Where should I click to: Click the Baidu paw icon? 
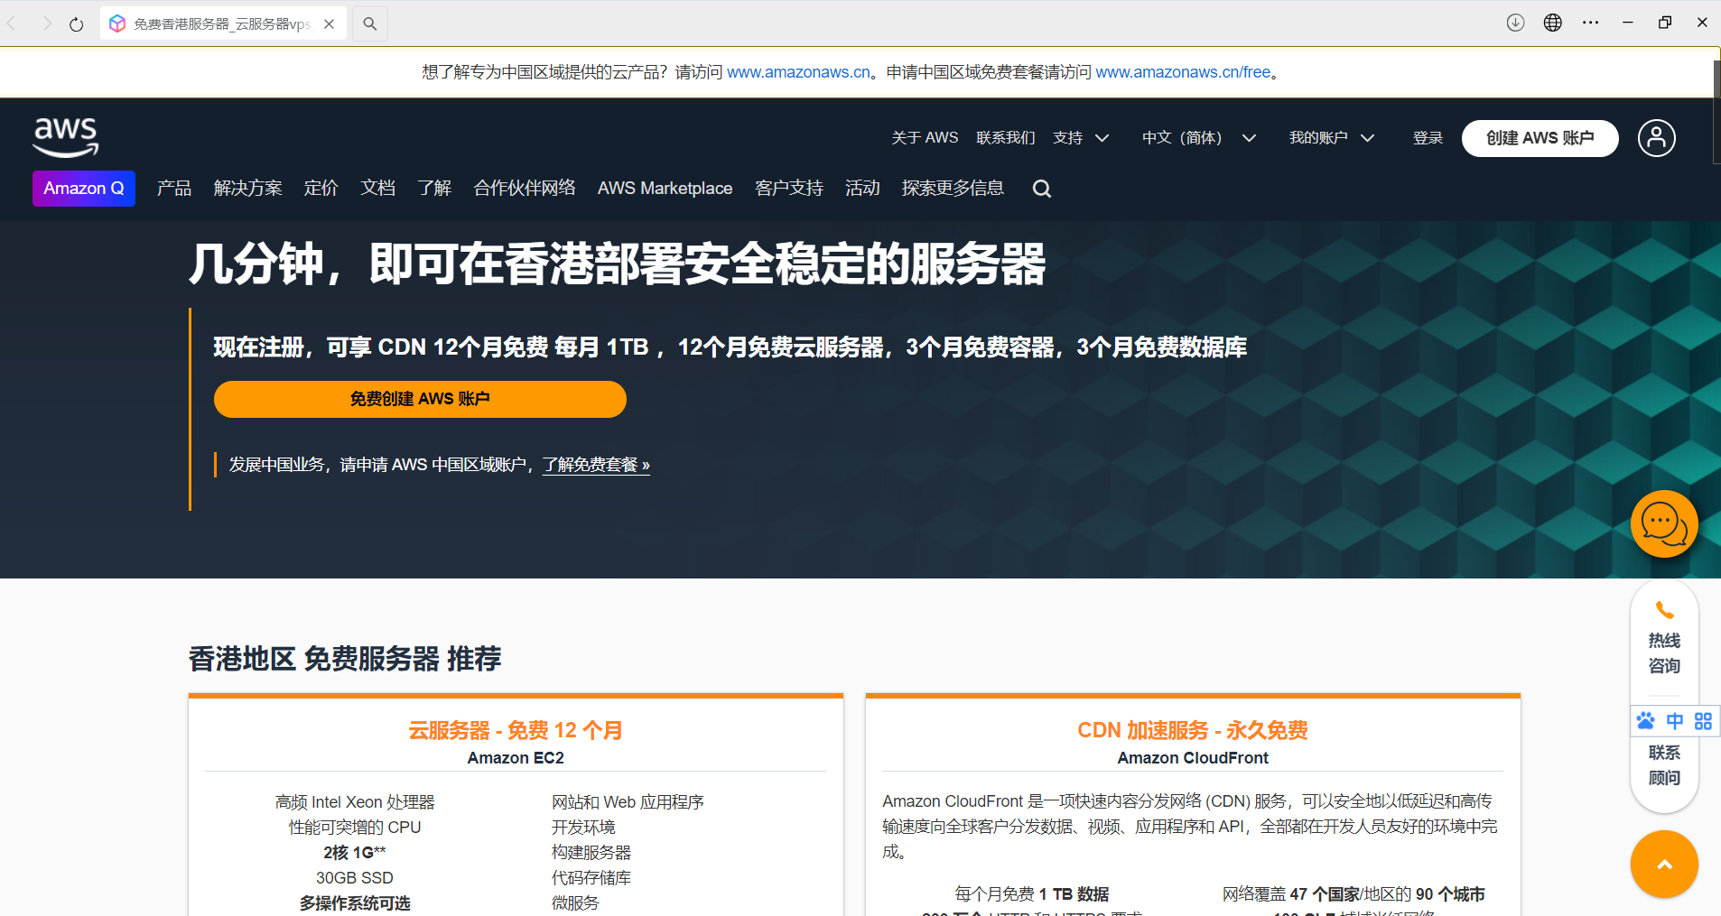coord(1646,721)
